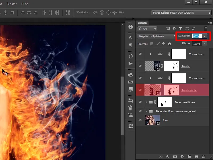Open the 3D panel cube icon
Screen dimensions: 213x160
point(130,126)
